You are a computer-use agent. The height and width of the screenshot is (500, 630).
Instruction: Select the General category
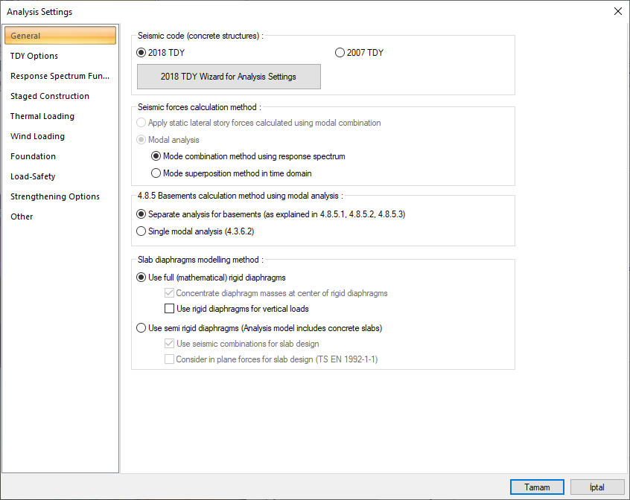pyautogui.click(x=60, y=35)
